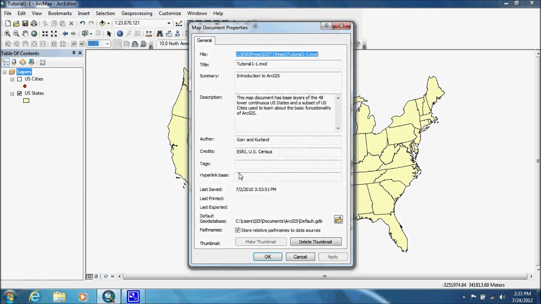Activate the Identify tool icon
Screen dimensions: 541x304
tap(120, 33)
